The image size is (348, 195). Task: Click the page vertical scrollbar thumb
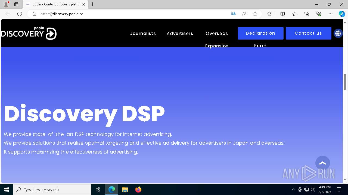pos(345,82)
